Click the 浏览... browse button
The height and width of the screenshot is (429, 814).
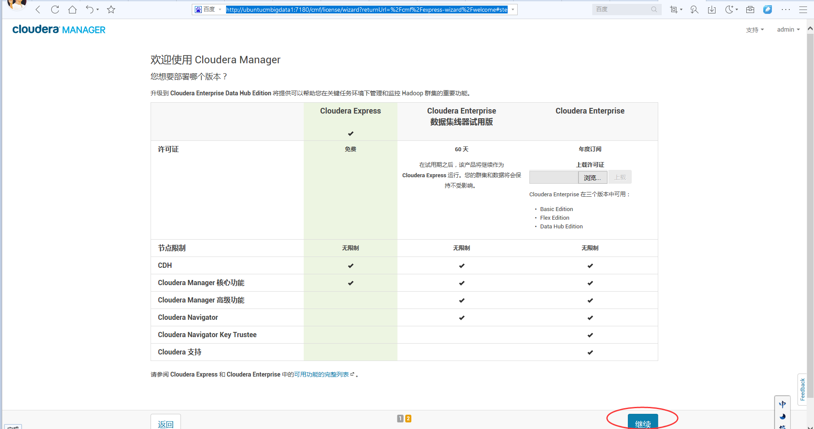[592, 177]
